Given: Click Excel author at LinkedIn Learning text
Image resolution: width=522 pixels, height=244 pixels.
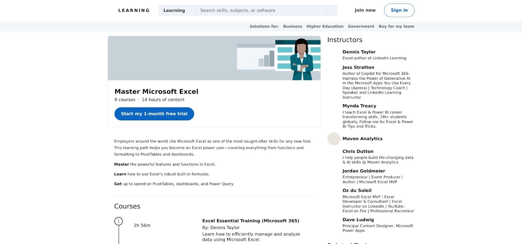Looking at the screenshot, I should [374, 58].
